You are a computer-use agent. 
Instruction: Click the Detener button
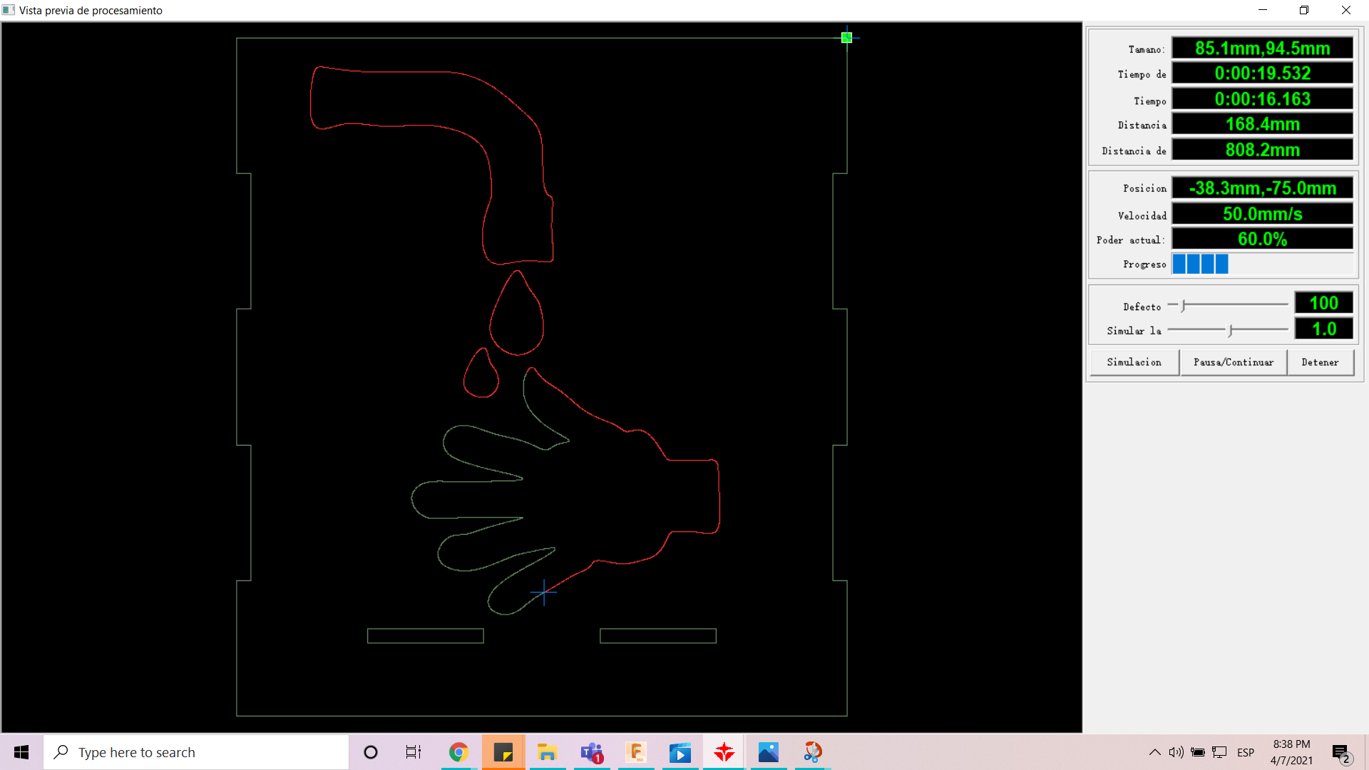pos(1320,362)
